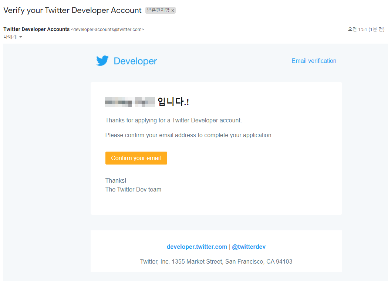Click the Confirm your email button
The width and height of the screenshot is (388, 281).
coord(136,158)
